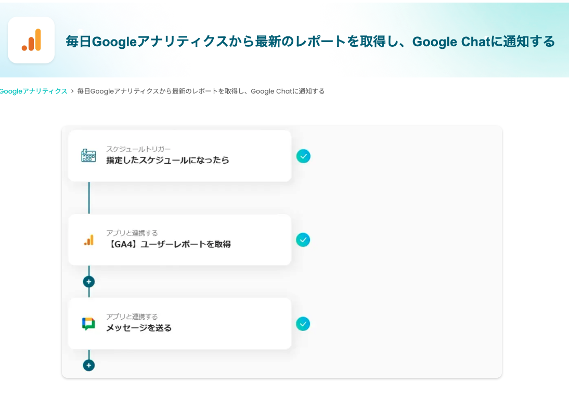Viewport: 569px width, 396px height.
Task: Click the アプリと連携する label above メッセージを送る
Action: [x=132, y=316]
